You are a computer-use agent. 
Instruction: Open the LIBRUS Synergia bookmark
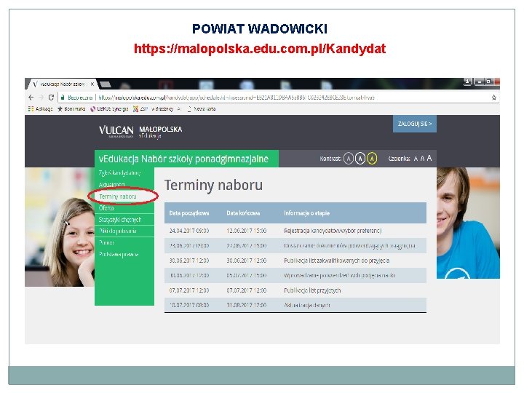point(109,109)
